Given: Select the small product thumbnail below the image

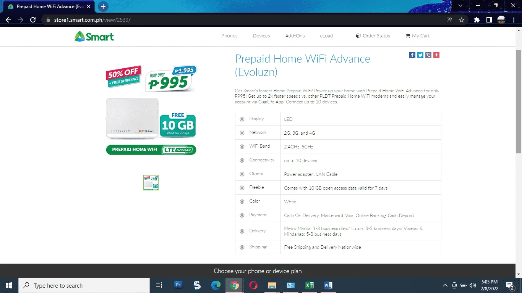Looking at the screenshot, I should pos(151,183).
